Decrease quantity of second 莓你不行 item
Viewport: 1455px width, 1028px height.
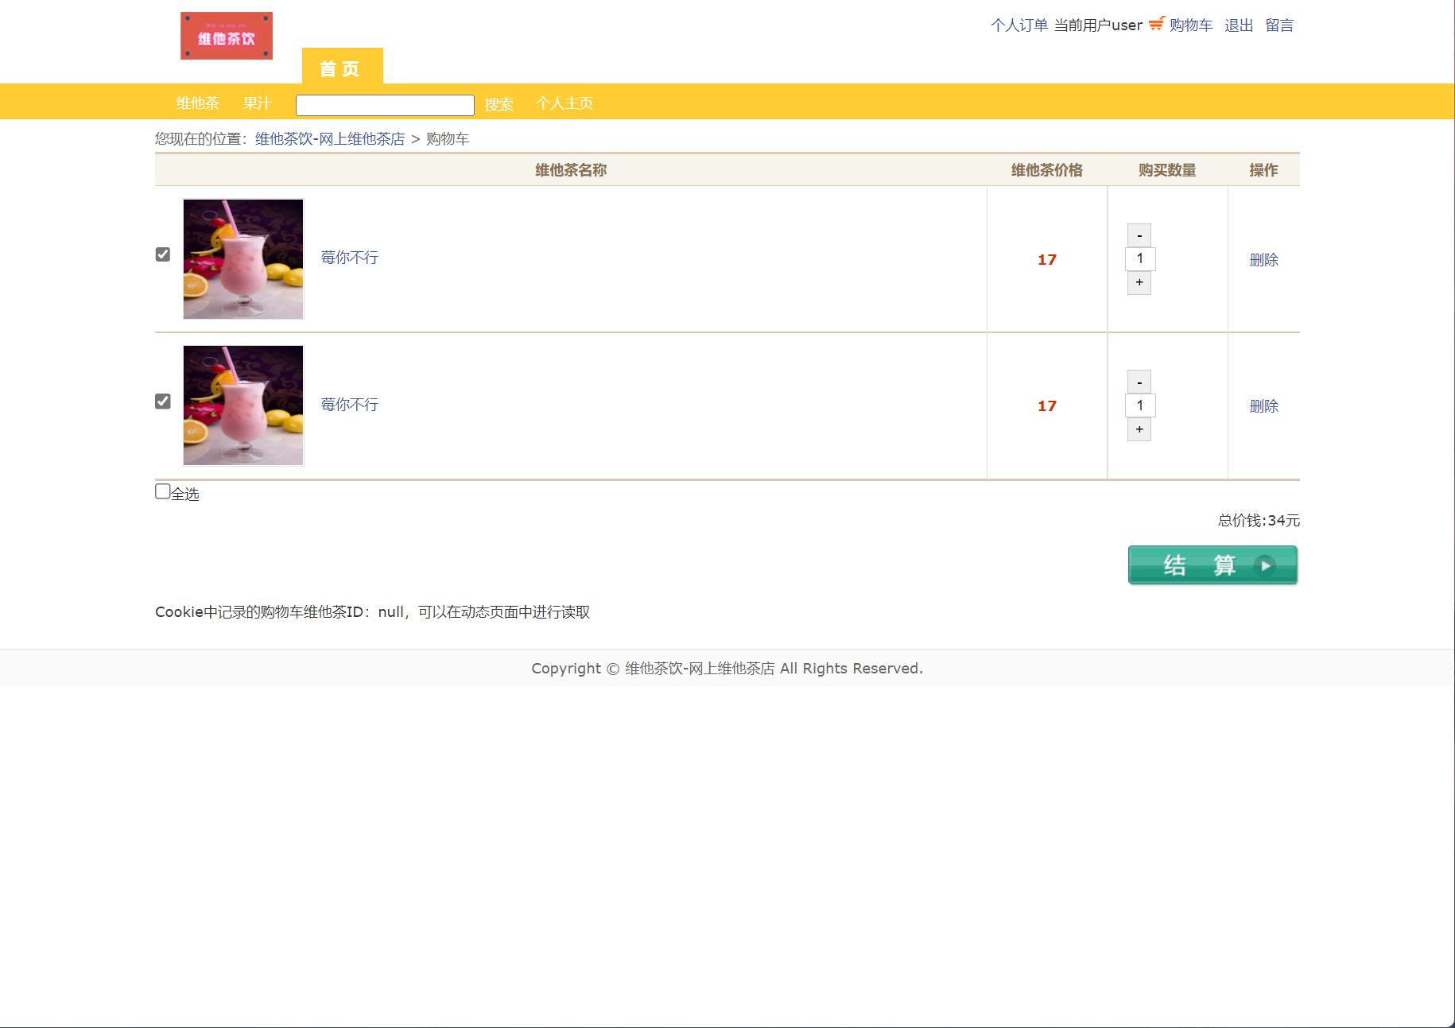(x=1139, y=382)
